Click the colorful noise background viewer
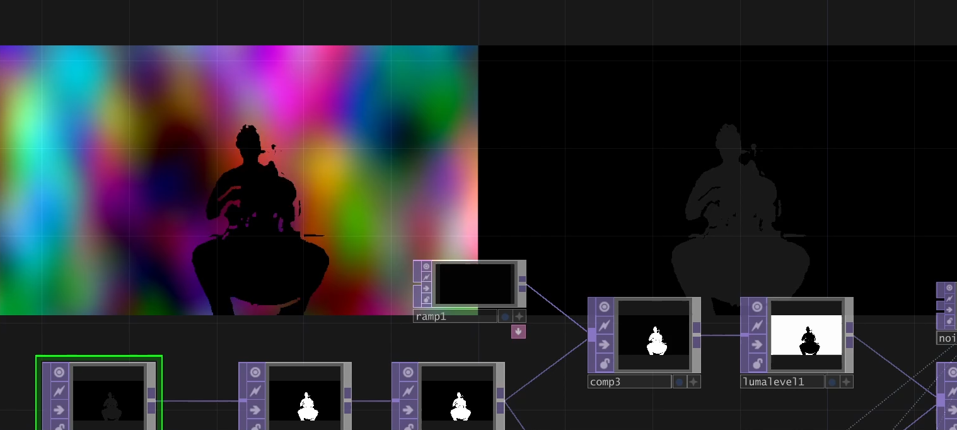 pyautogui.click(x=126, y=158)
